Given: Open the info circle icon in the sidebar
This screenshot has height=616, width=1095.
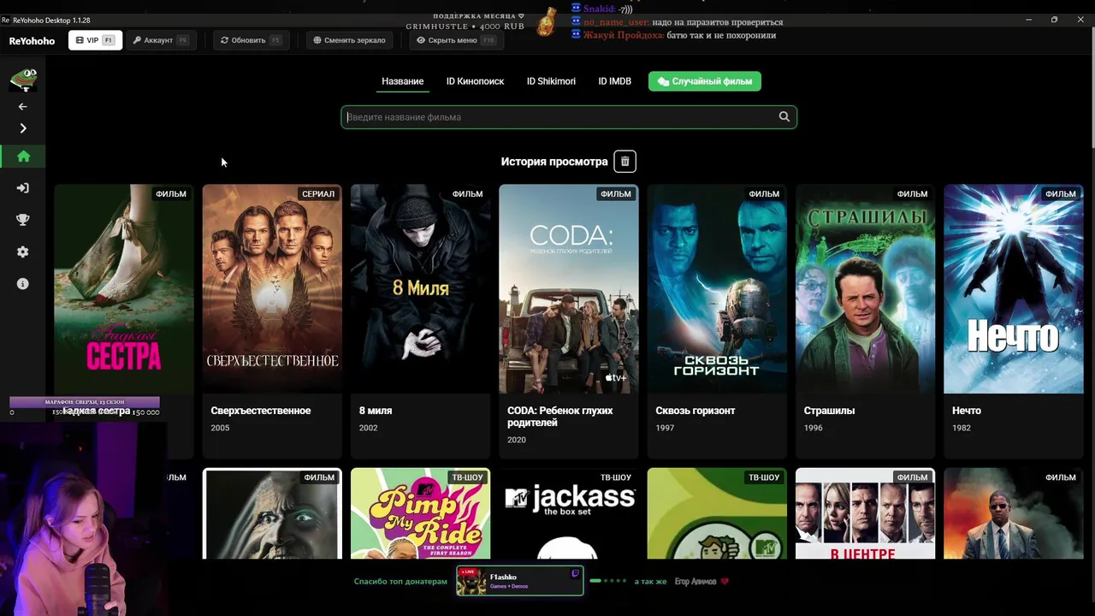Looking at the screenshot, I should (x=23, y=283).
